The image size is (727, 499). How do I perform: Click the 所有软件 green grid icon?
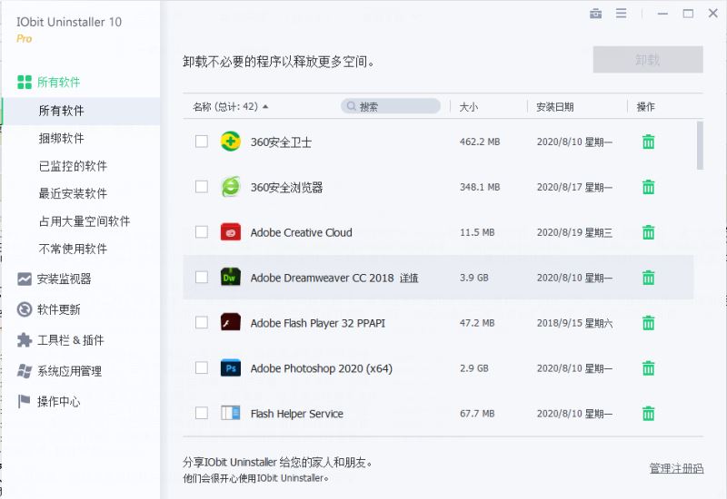(25, 83)
